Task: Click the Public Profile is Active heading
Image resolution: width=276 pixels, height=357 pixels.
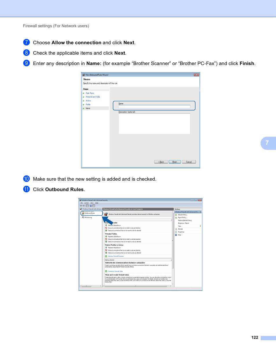Action: pyautogui.click(x=114, y=245)
